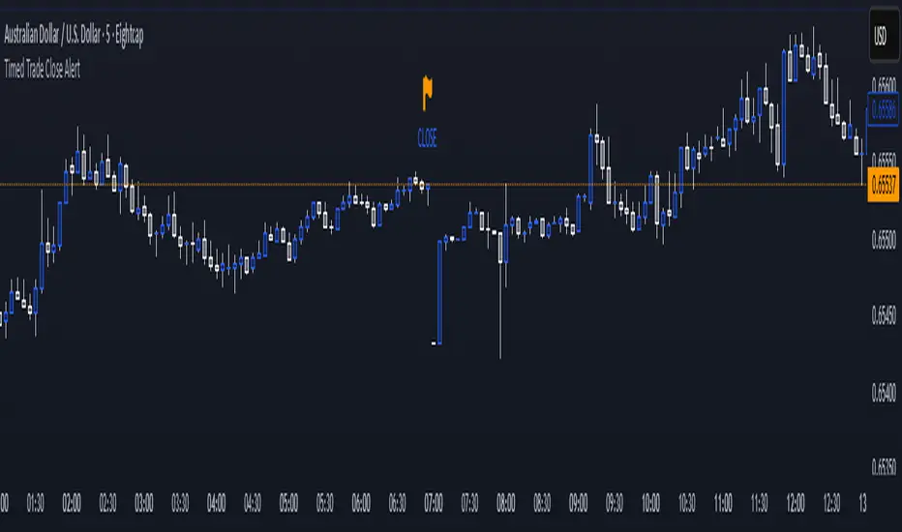Screen dimensions: 902x532
Task: Click the 10:00 time axis label
Action: [x=650, y=503]
